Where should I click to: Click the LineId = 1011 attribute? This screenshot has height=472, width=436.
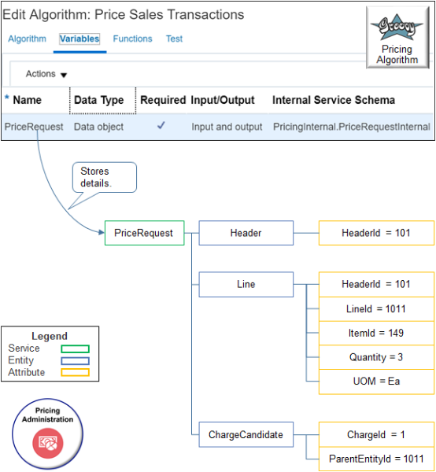(x=376, y=309)
